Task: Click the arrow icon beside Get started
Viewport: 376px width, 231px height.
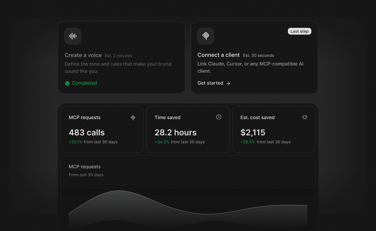Action: tap(228, 83)
